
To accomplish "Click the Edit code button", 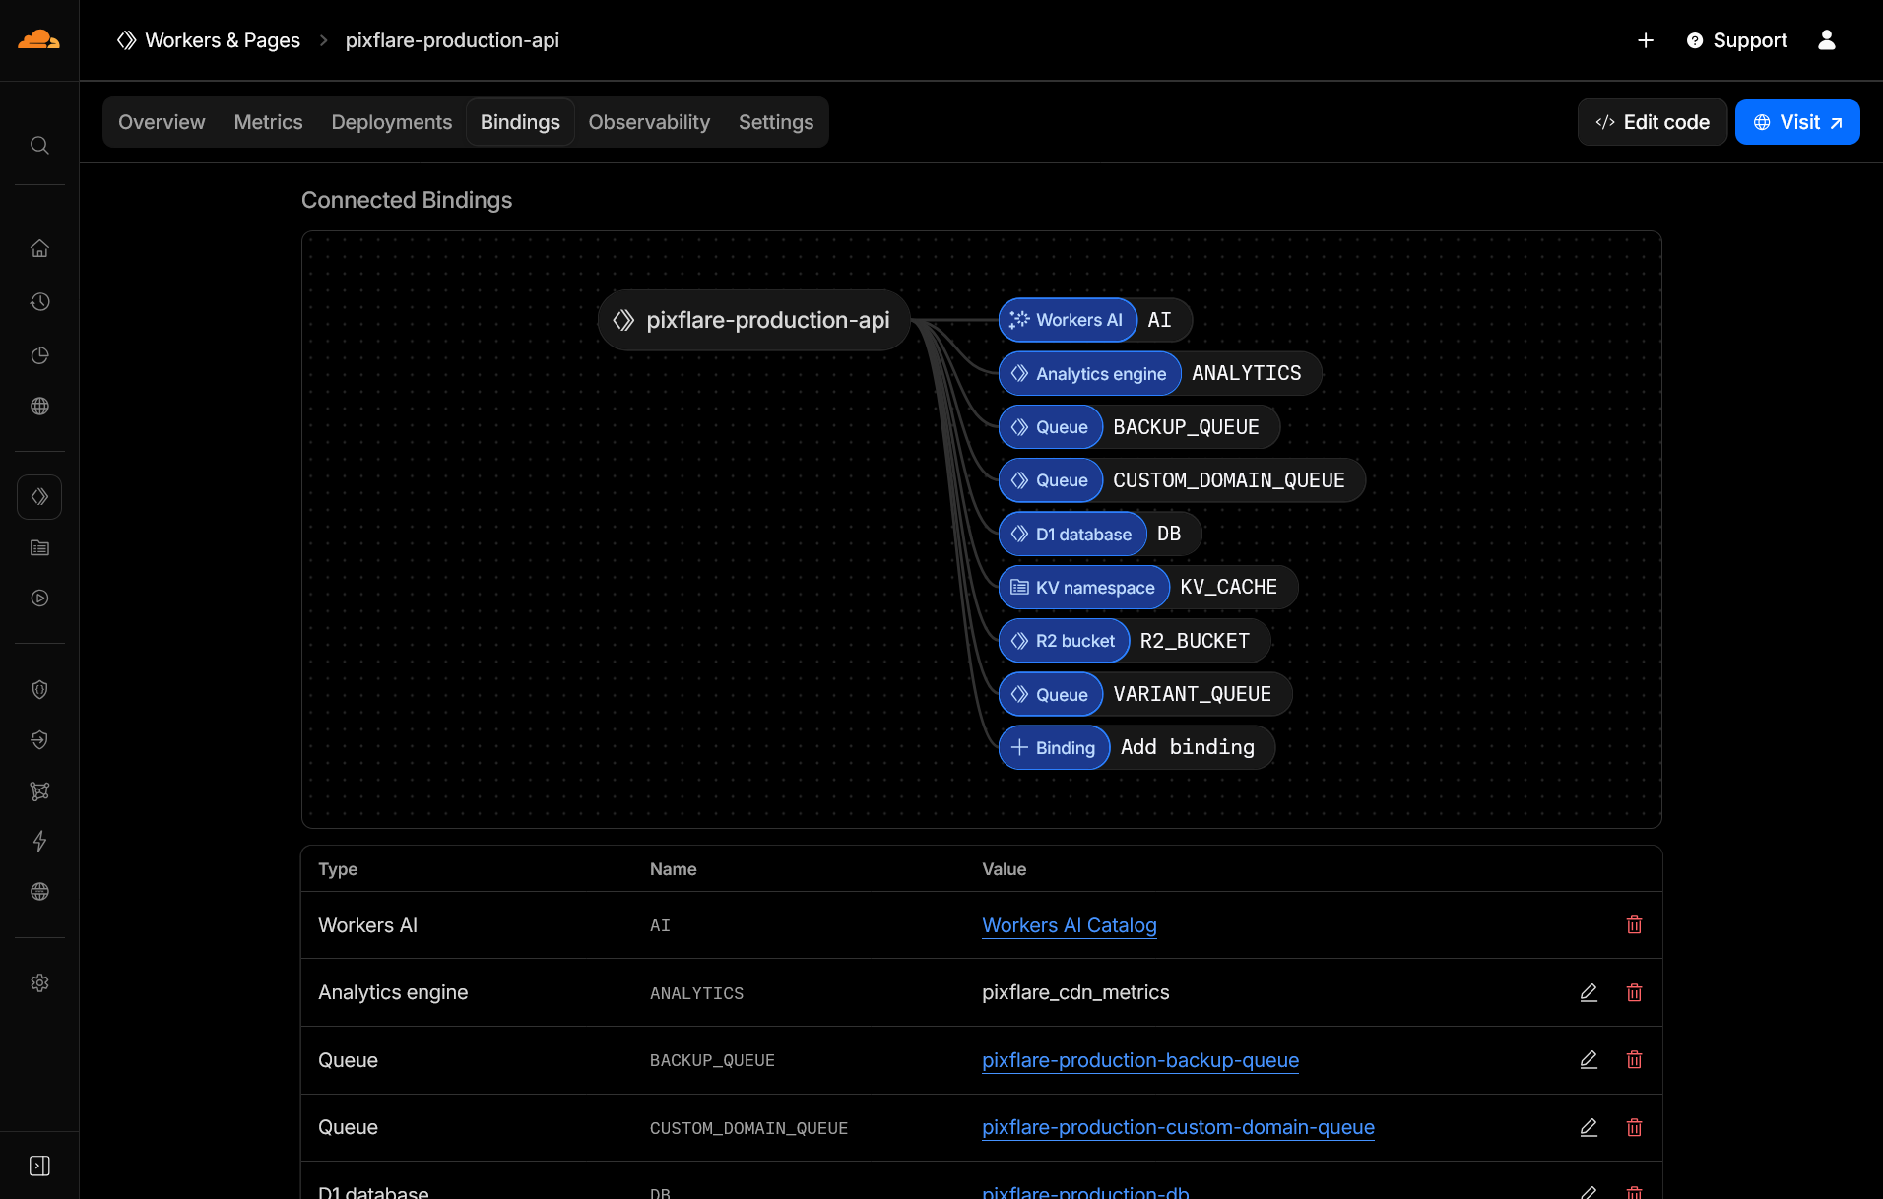I will 1652,122.
